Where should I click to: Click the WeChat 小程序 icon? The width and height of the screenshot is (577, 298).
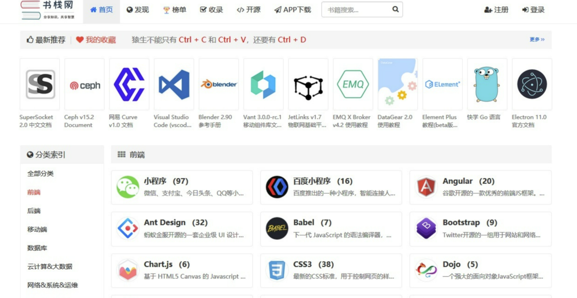127,186
